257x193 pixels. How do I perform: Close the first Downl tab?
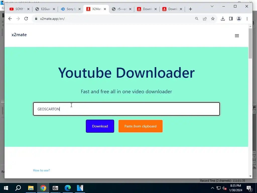click(x=156, y=9)
